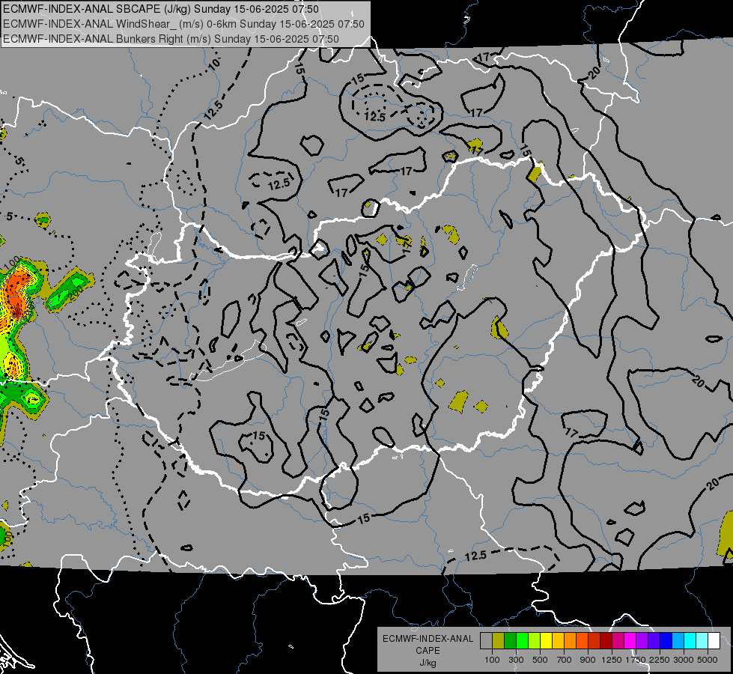Viewport: 733px width, 674px height.
Task: Click the SBCAPE title line in the header
Action: coord(161,9)
